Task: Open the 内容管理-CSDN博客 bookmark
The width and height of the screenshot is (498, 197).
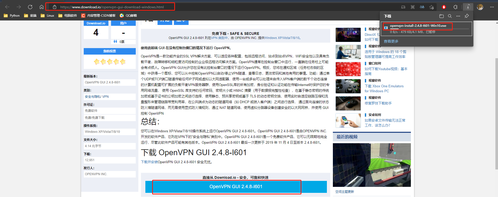Action: click(x=98, y=16)
